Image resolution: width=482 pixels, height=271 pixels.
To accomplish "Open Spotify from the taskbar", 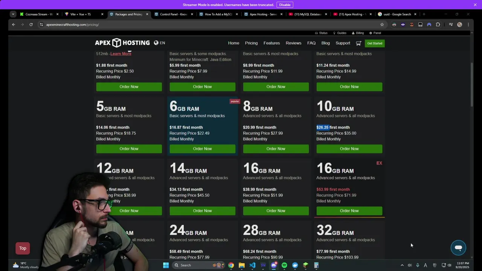I will (284, 265).
